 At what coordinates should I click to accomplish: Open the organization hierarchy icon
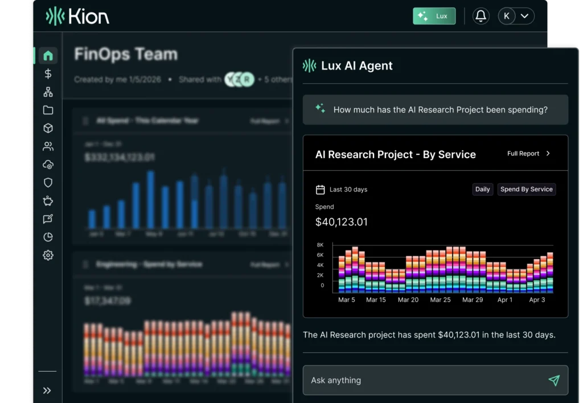(x=48, y=92)
